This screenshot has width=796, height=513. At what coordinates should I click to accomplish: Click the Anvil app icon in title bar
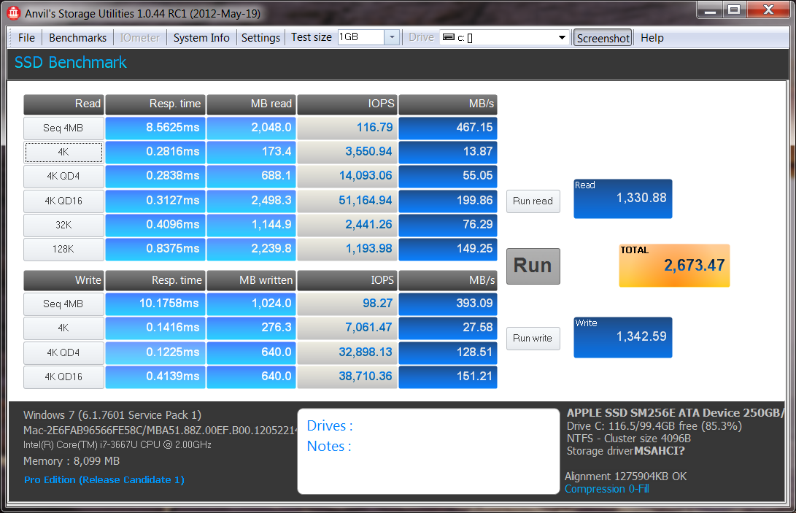[12, 12]
